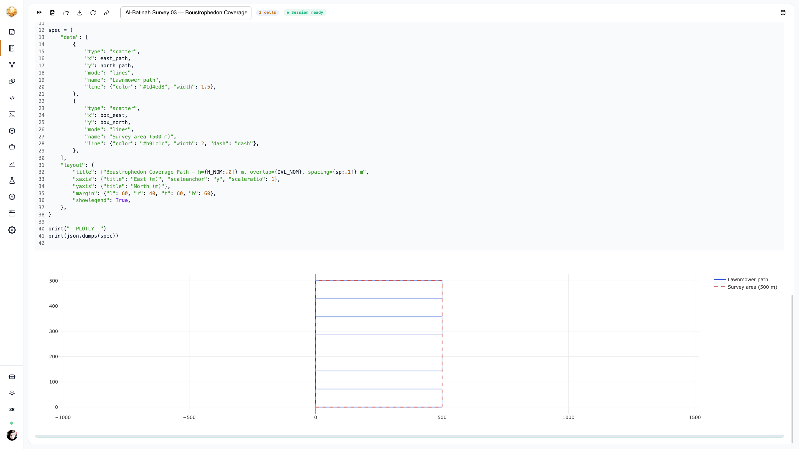Open the notebook icon in sidebar
This screenshot has height=449, width=799.
12,48
